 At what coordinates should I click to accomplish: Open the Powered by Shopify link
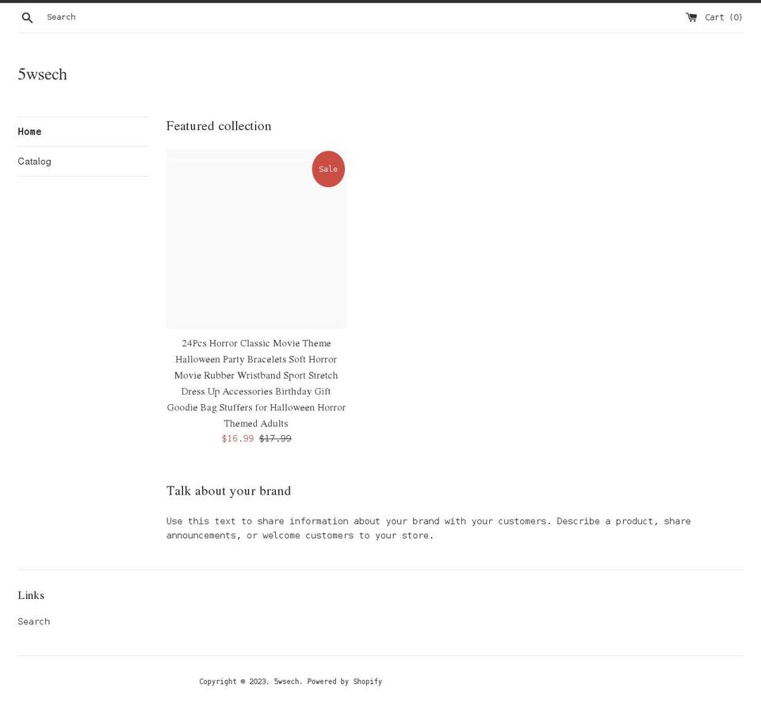click(x=367, y=681)
